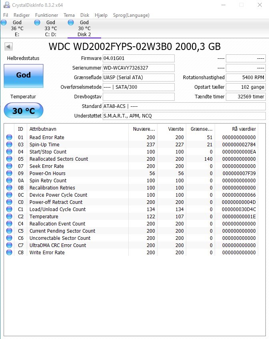
Task: Select the Disk 2 drive tab
Action: [x=84, y=28]
